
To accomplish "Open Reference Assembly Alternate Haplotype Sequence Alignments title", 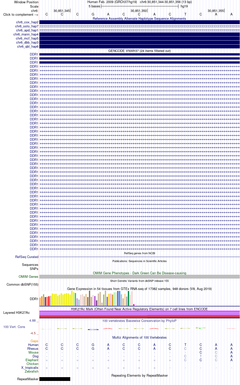I will (139, 19).
